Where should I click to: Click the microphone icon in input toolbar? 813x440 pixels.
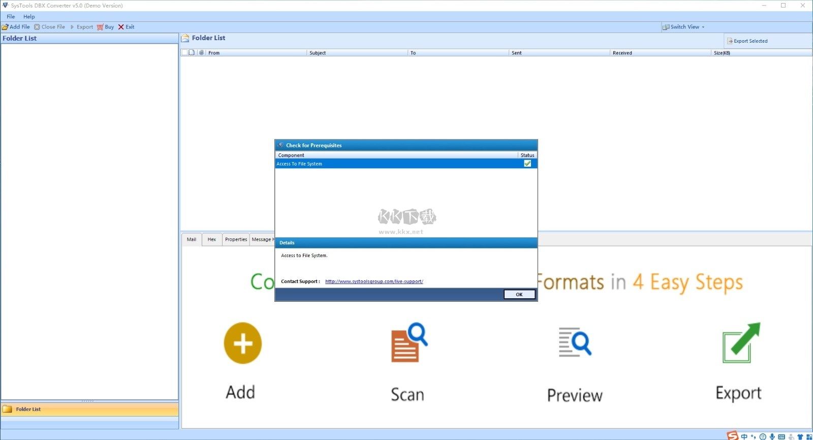coord(772,436)
